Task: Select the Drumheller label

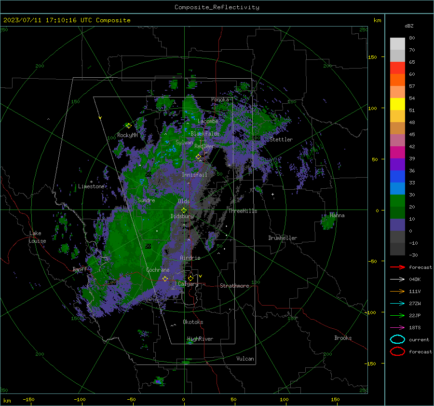Action: click(x=283, y=238)
